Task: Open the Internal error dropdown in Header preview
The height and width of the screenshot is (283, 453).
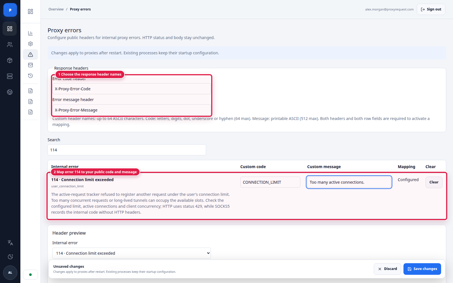Action: [x=132, y=253]
